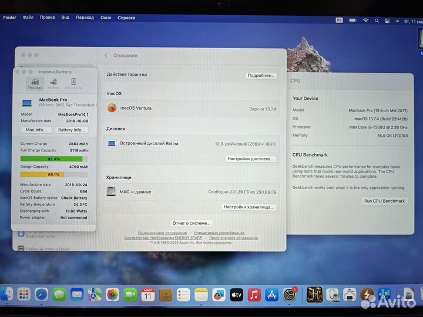This screenshot has width=423, height=317.
Task: Click the macOS Ventura logo icon
Action: click(112, 108)
